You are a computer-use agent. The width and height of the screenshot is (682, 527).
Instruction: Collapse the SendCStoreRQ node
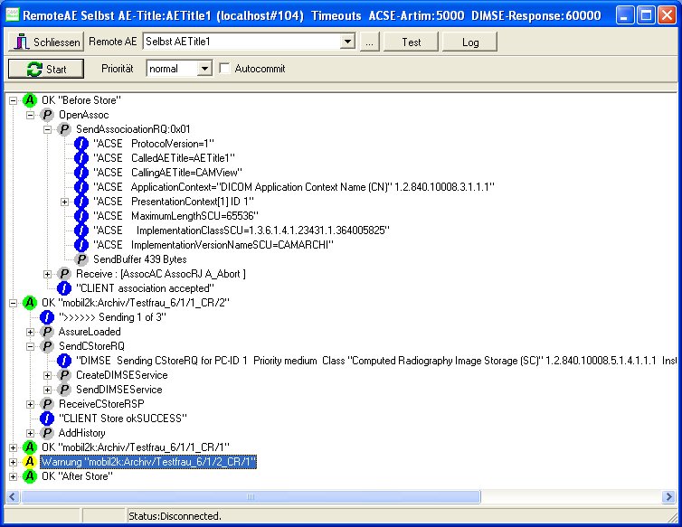(x=30, y=346)
